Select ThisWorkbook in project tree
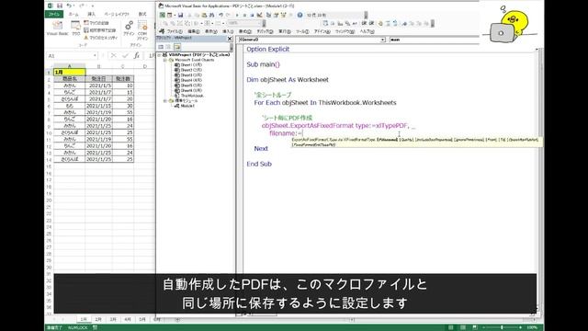This screenshot has width=588, height=331. click(189, 96)
